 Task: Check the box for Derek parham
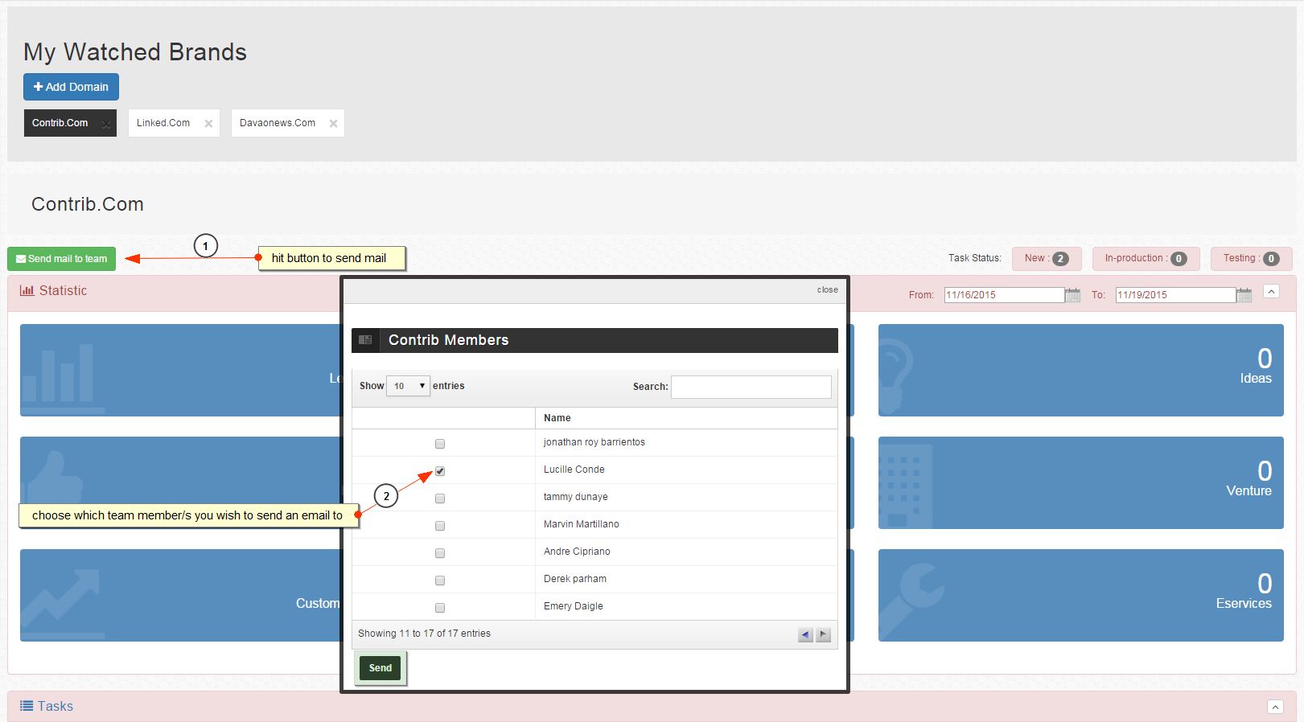coord(440,580)
